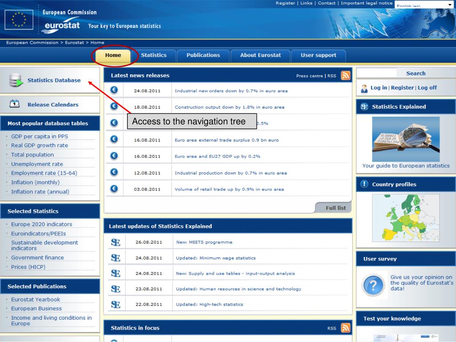The width and height of the screenshot is (456, 342).
Task: Open Euroindicators/PEEIs link
Action: click(38, 233)
